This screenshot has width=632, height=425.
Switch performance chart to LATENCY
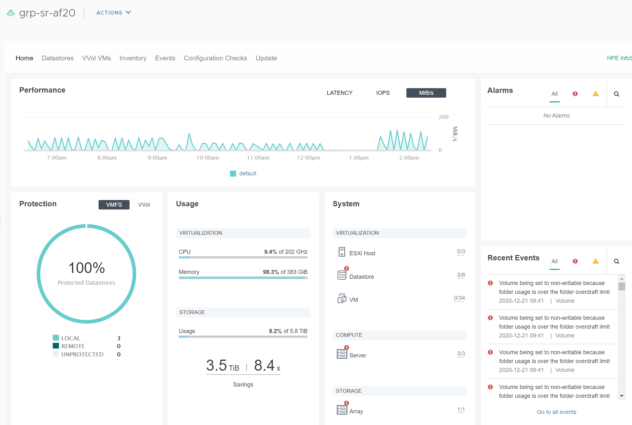(x=340, y=93)
